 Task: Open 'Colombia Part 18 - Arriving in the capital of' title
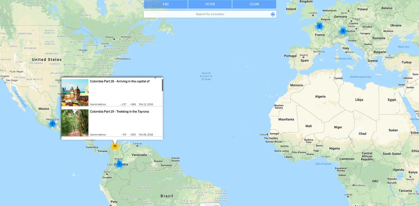tap(120, 81)
